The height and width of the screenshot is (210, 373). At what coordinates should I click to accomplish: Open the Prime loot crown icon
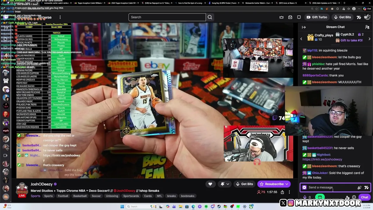click(281, 17)
